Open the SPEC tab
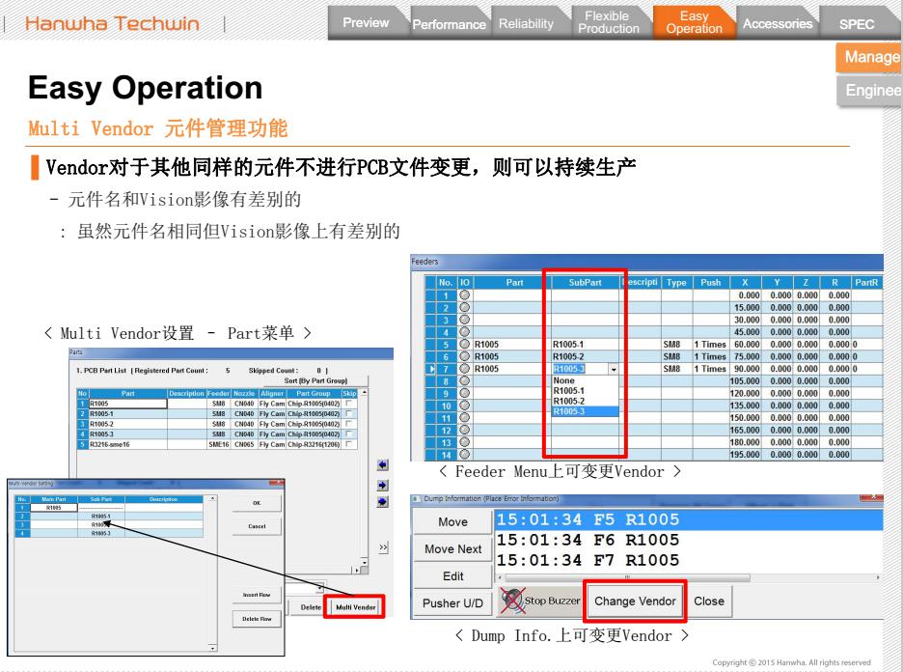This screenshot has width=903, height=672. (x=857, y=23)
